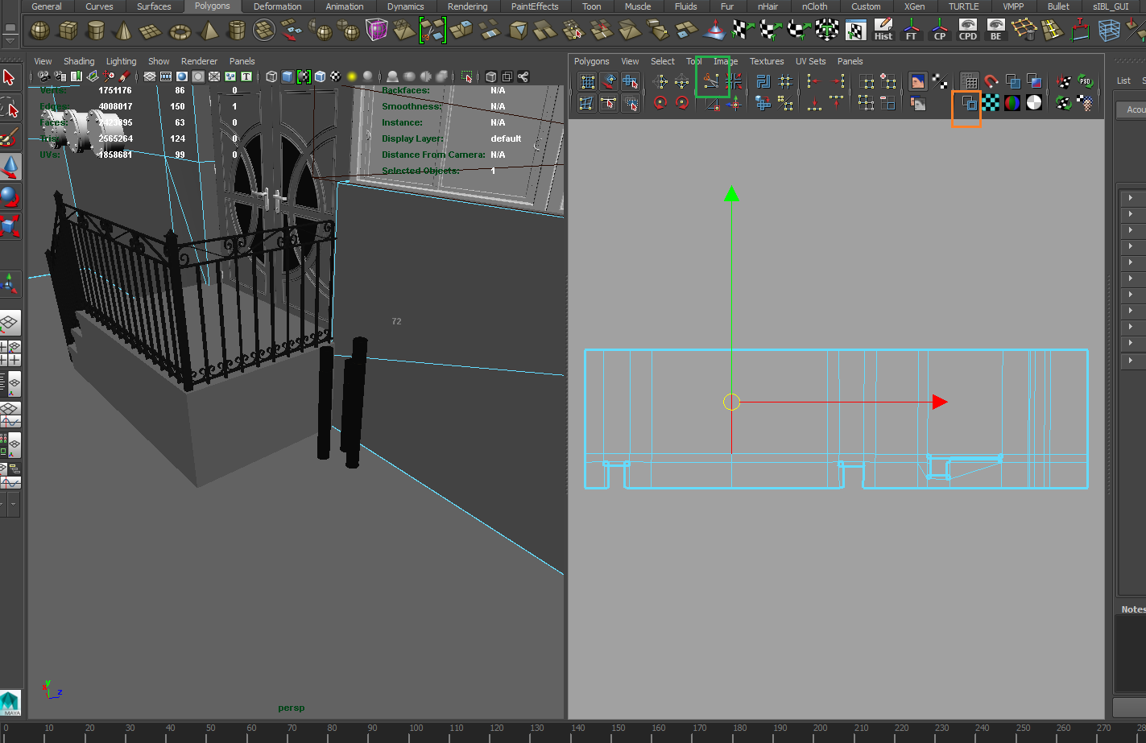Switch to the Deformation shelf tab
This screenshot has height=743, width=1146.
pos(277,6)
